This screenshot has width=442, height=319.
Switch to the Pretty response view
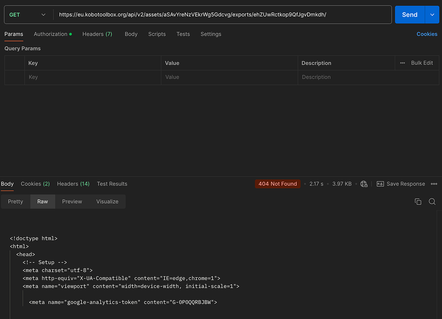tap(15, 201)
